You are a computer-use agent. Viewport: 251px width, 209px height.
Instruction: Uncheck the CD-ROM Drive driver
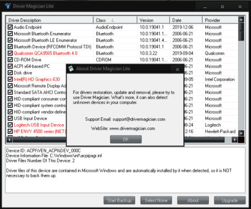(x=10, y=60)
